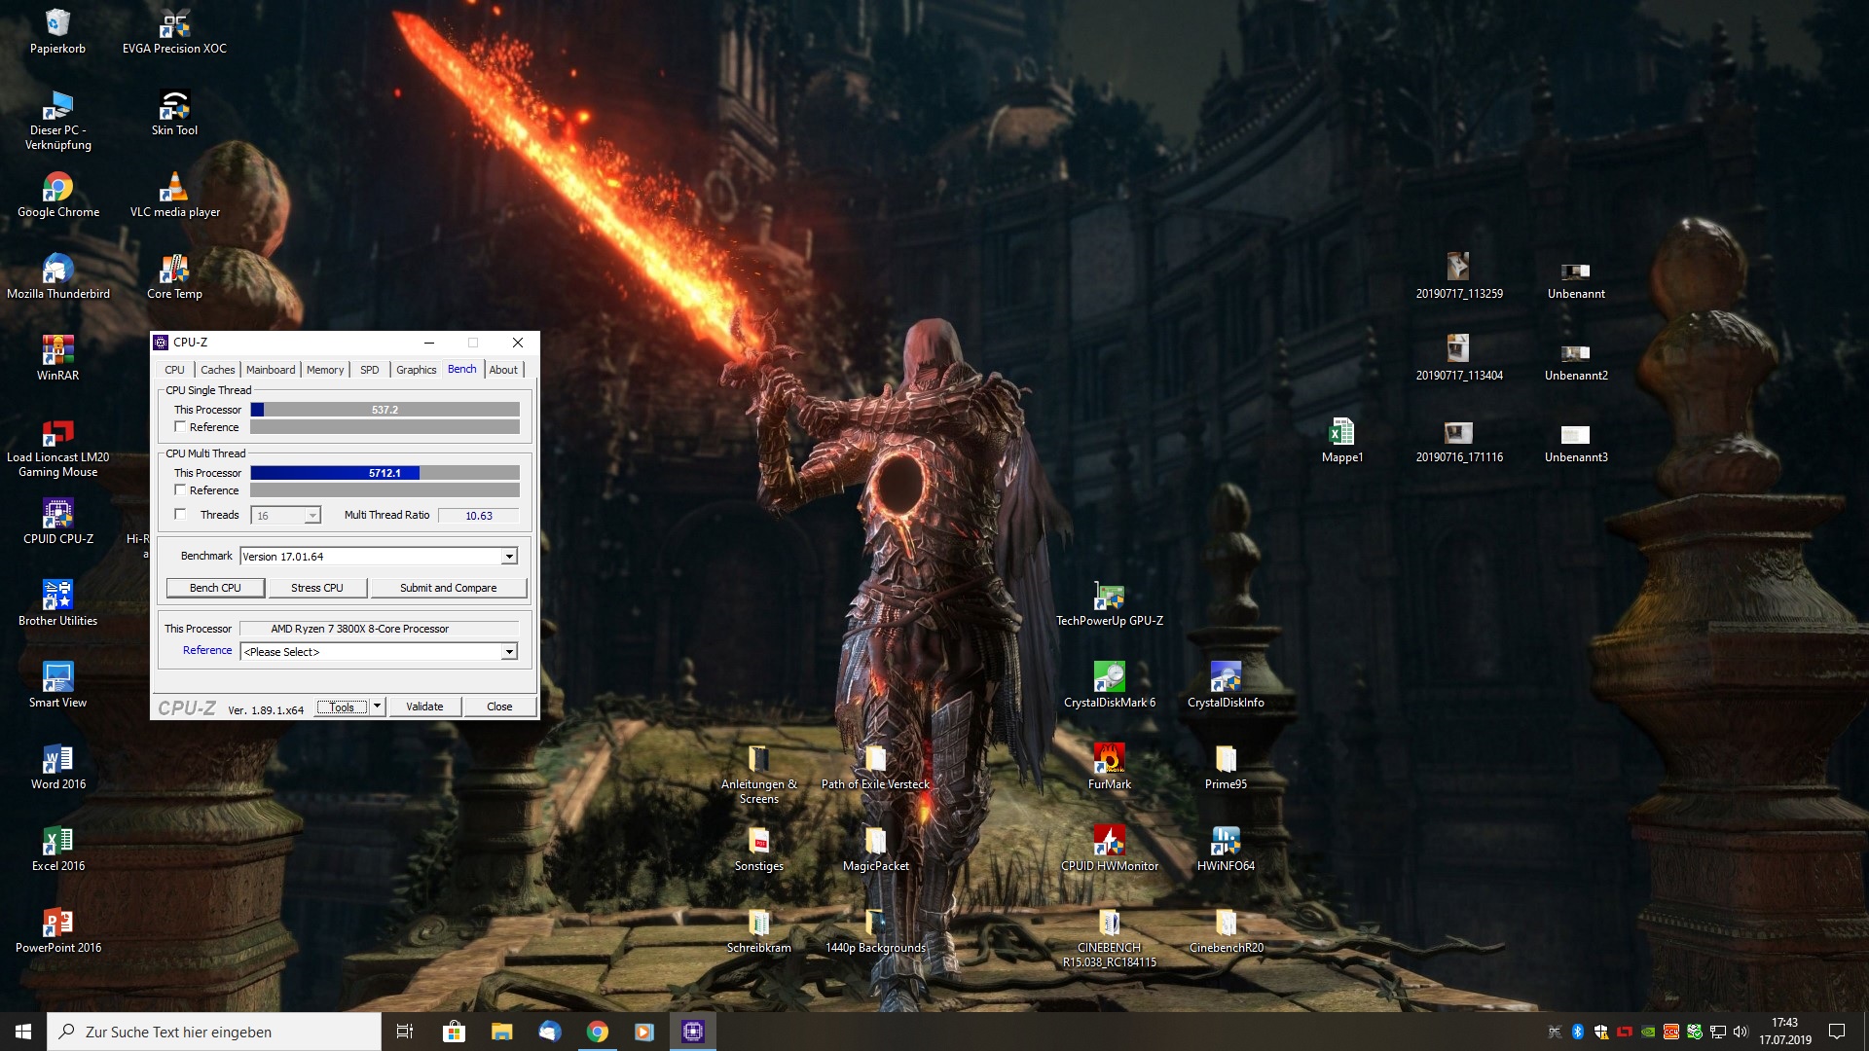Enable the Multi Thread Reference checkbox

tap(180, 490)
